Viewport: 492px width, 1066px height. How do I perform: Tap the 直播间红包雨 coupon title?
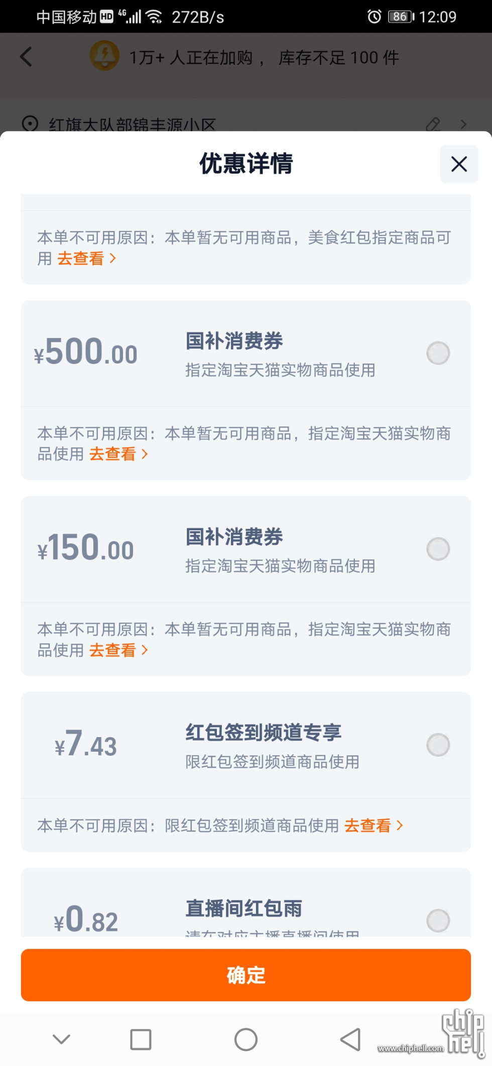(244, 908)
